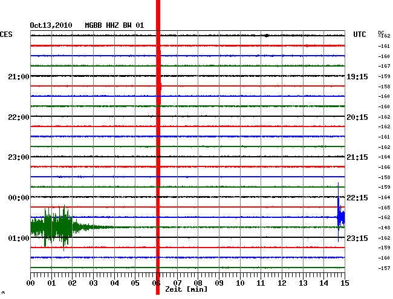Click the 12 minute axis tick label
Viewport: 393px width, 299px height.
click(x=282, y=283)
